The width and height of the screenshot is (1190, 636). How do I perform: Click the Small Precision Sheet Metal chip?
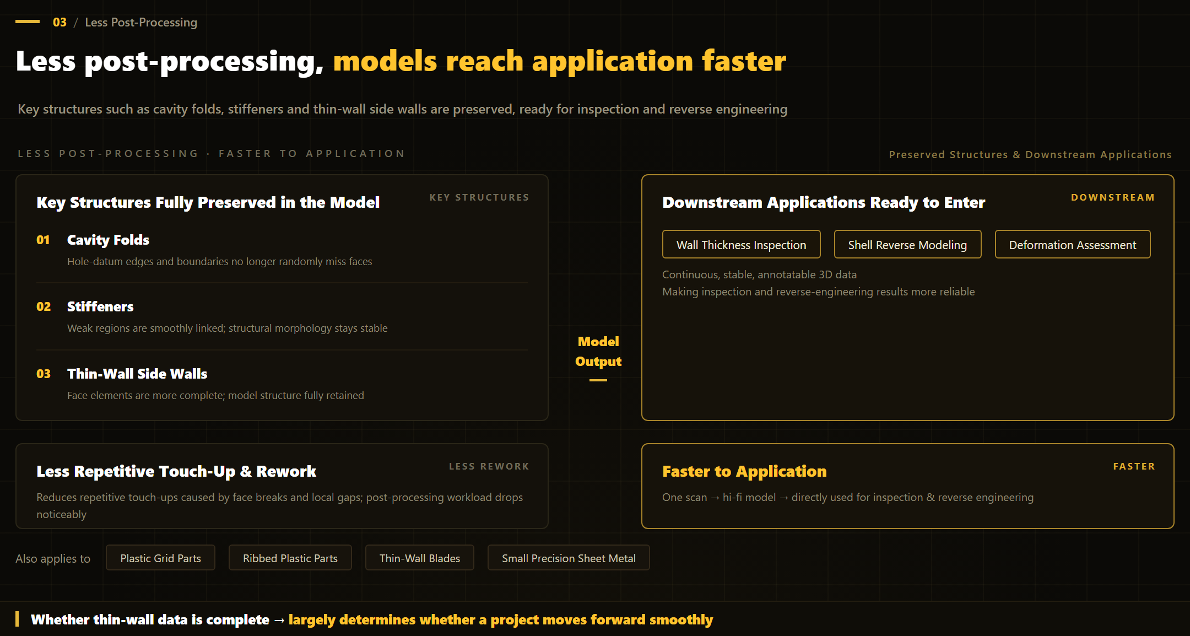tap(569, 558)
